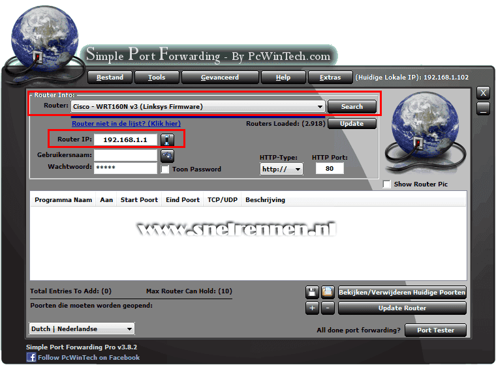The width and height of the screenshot is (496, 365).
Task: Click the Port Tester button
Action: click(435, 330)
